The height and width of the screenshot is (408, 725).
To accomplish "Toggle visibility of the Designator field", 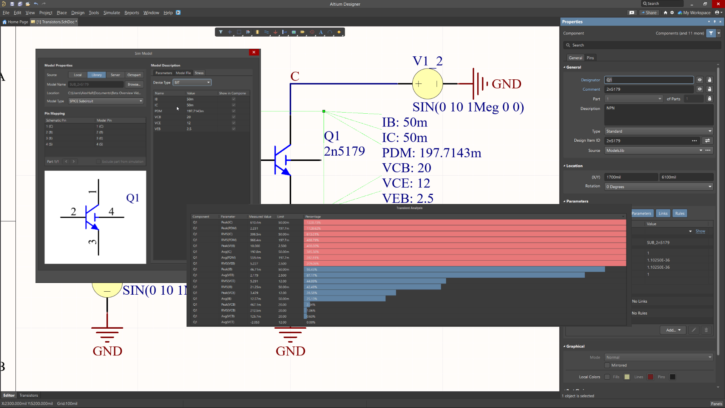I will tap(700, 80).
